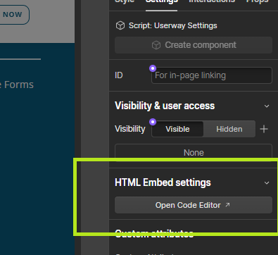Collapse the HTML Embed settings chevron
The image size is (278, 255).
(267, 182)
